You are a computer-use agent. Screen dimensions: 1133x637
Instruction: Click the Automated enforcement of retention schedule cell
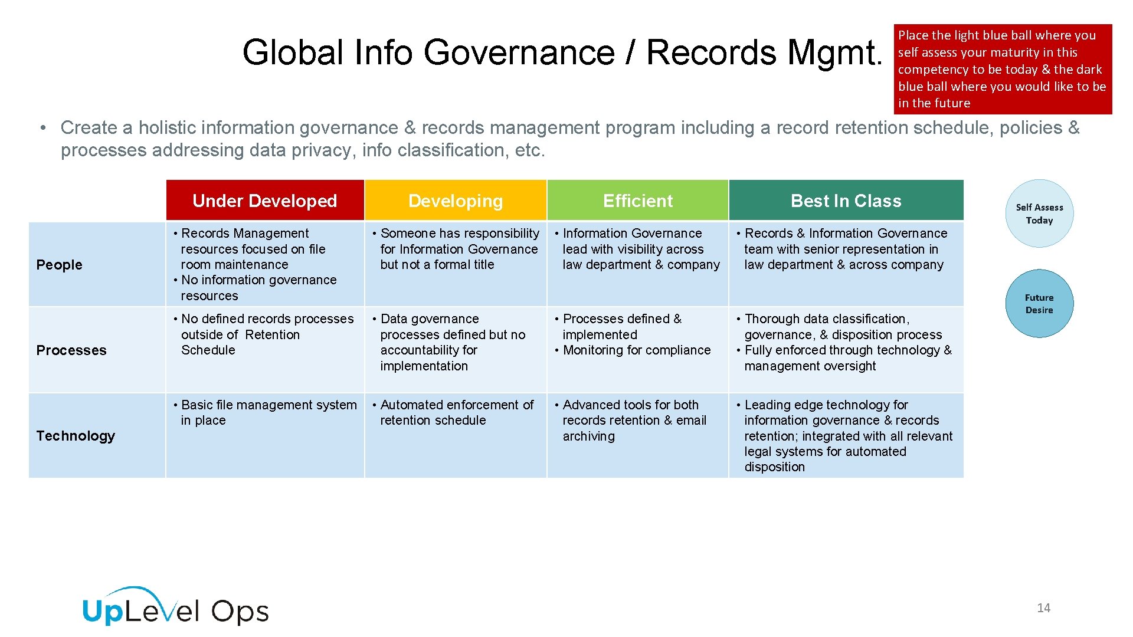[x=455, y=413]
